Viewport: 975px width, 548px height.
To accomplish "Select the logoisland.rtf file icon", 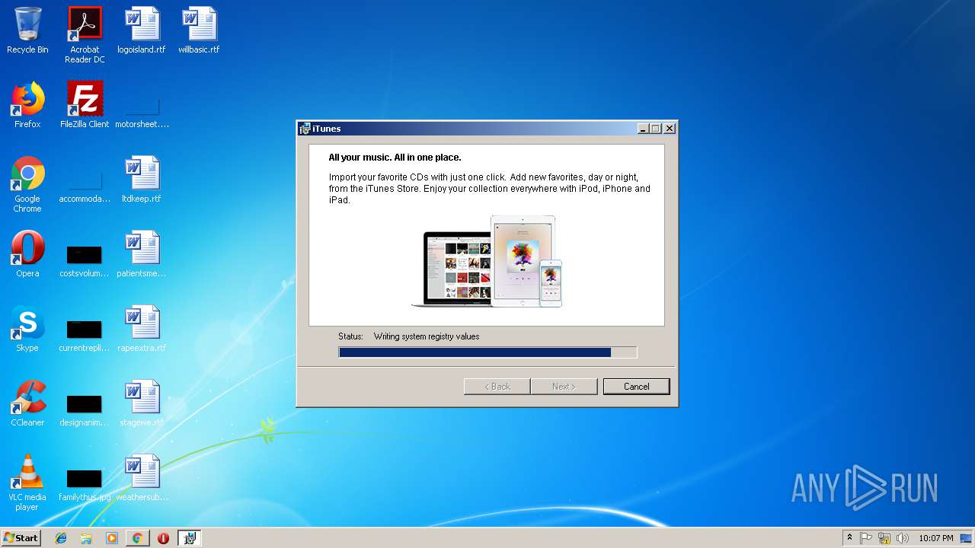I will [x=142, y=30].
